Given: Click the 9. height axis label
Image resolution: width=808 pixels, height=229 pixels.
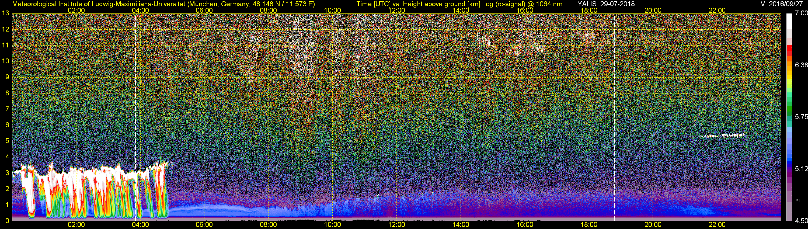Looking at the screenshot, I should (x=8, y=77).
